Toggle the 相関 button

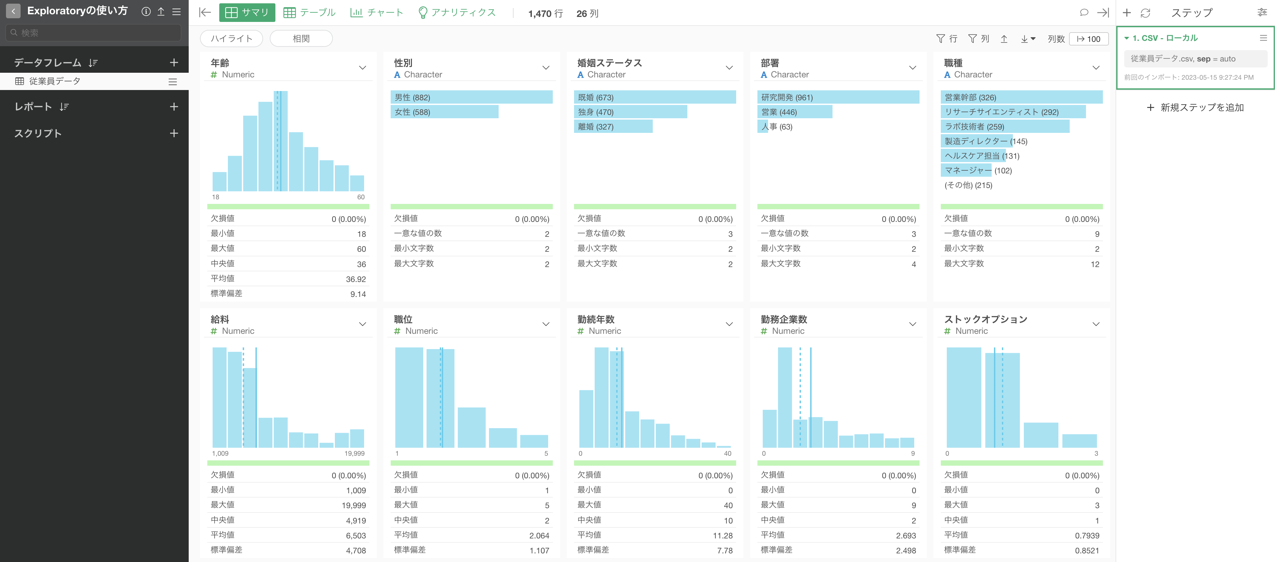[301, 39]
